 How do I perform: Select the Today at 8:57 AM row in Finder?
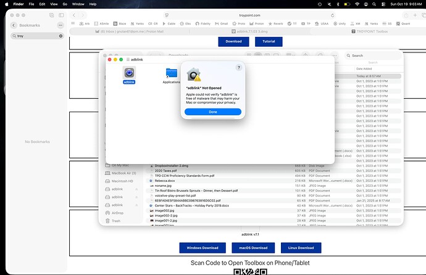click(368, 76)
